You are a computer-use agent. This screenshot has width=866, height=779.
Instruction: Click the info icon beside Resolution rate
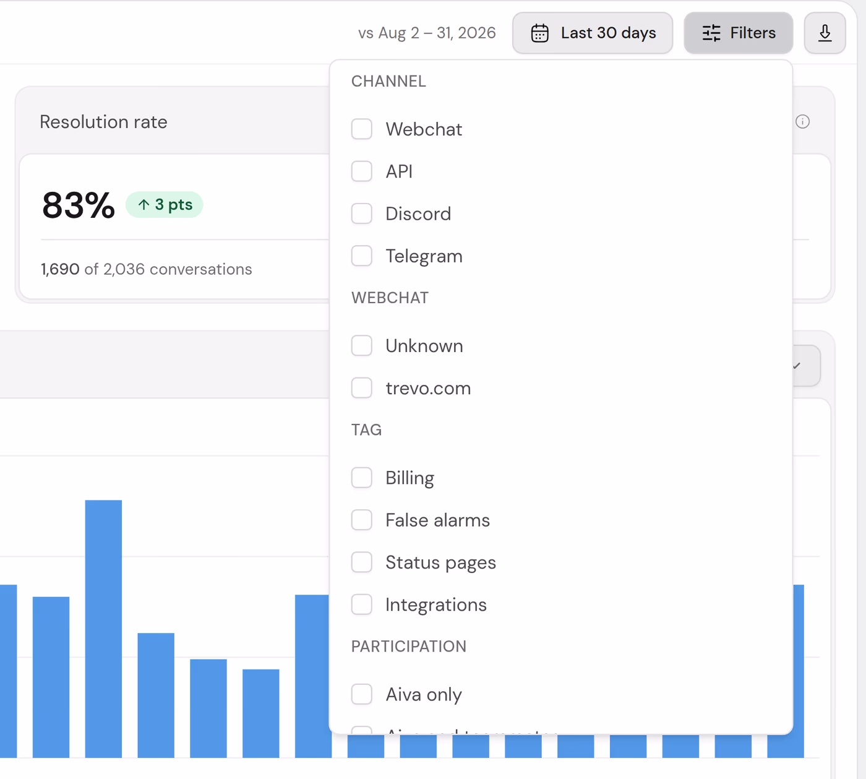802,121
